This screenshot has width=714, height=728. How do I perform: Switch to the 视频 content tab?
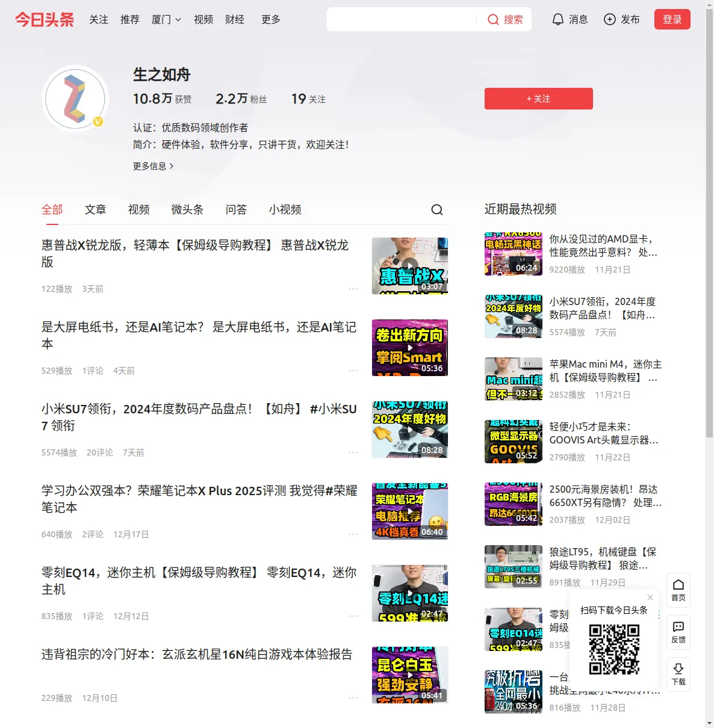click(139, 209)
